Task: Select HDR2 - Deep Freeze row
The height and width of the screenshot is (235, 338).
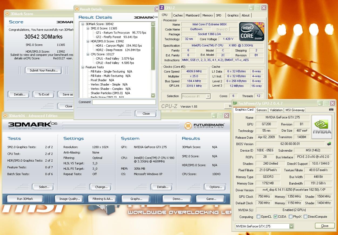Action: 118,50
